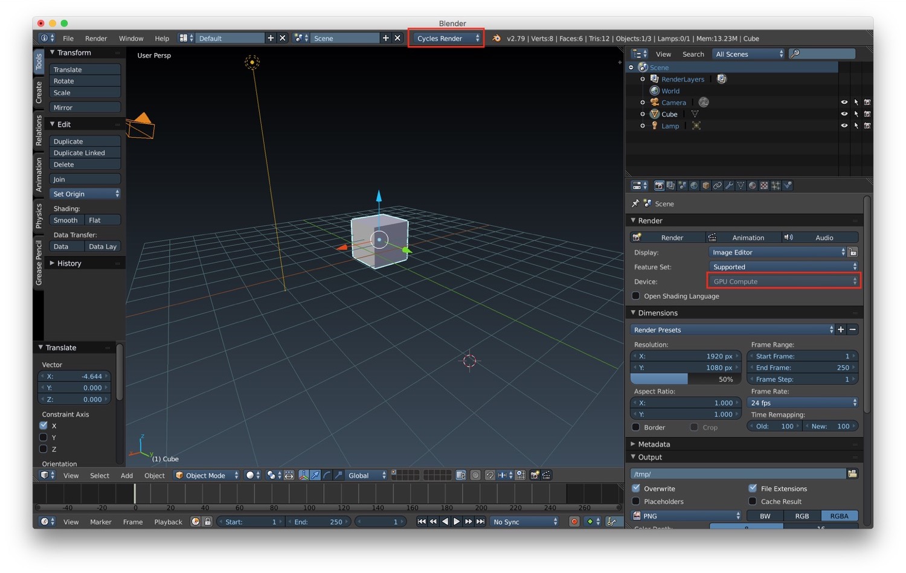Open the Object Data tab triangle icon
The width and height of the screenshot is (906, 573).
[741, 185]
